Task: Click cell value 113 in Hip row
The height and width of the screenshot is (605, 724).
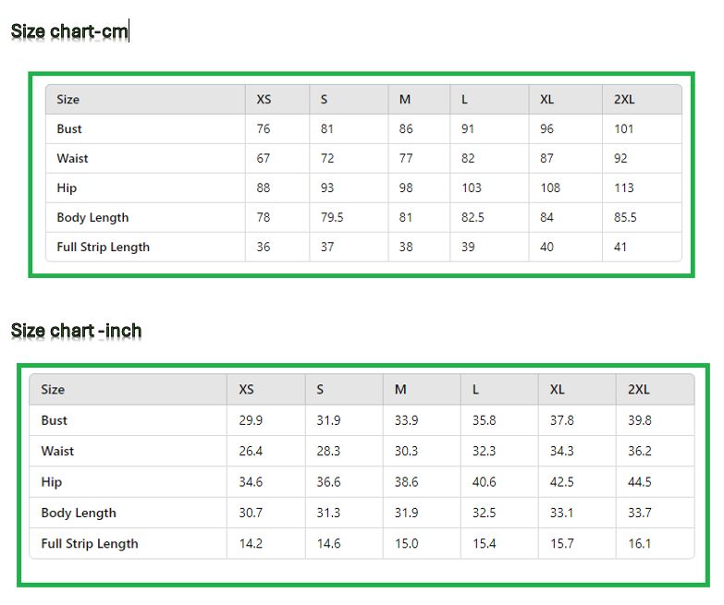Action: pos(624,188)
